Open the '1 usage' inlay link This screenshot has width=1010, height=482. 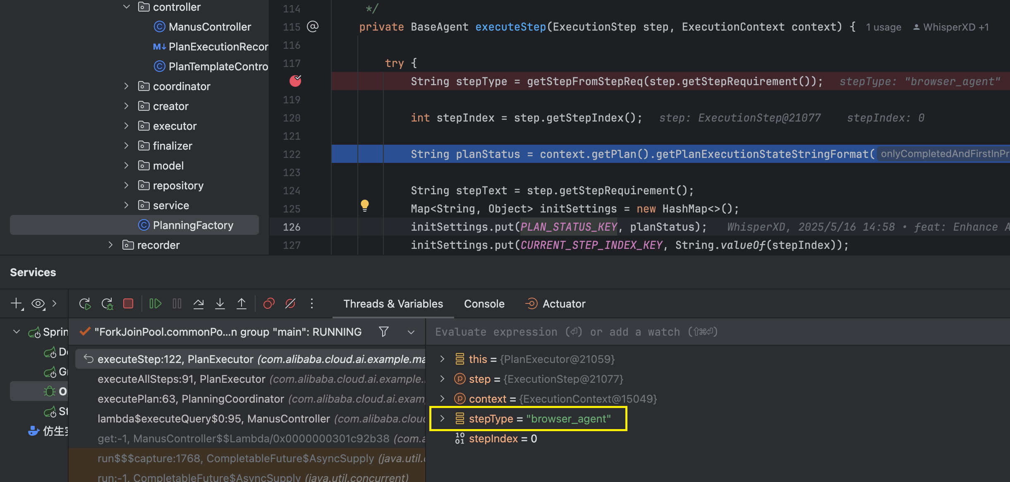[x=883, y=27]
